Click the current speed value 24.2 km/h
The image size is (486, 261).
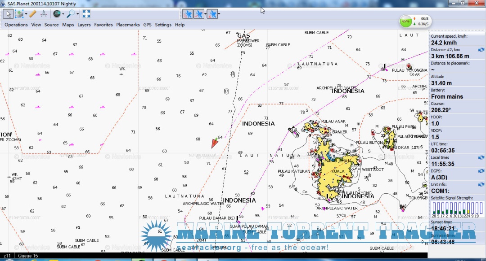tap(444, 43)
